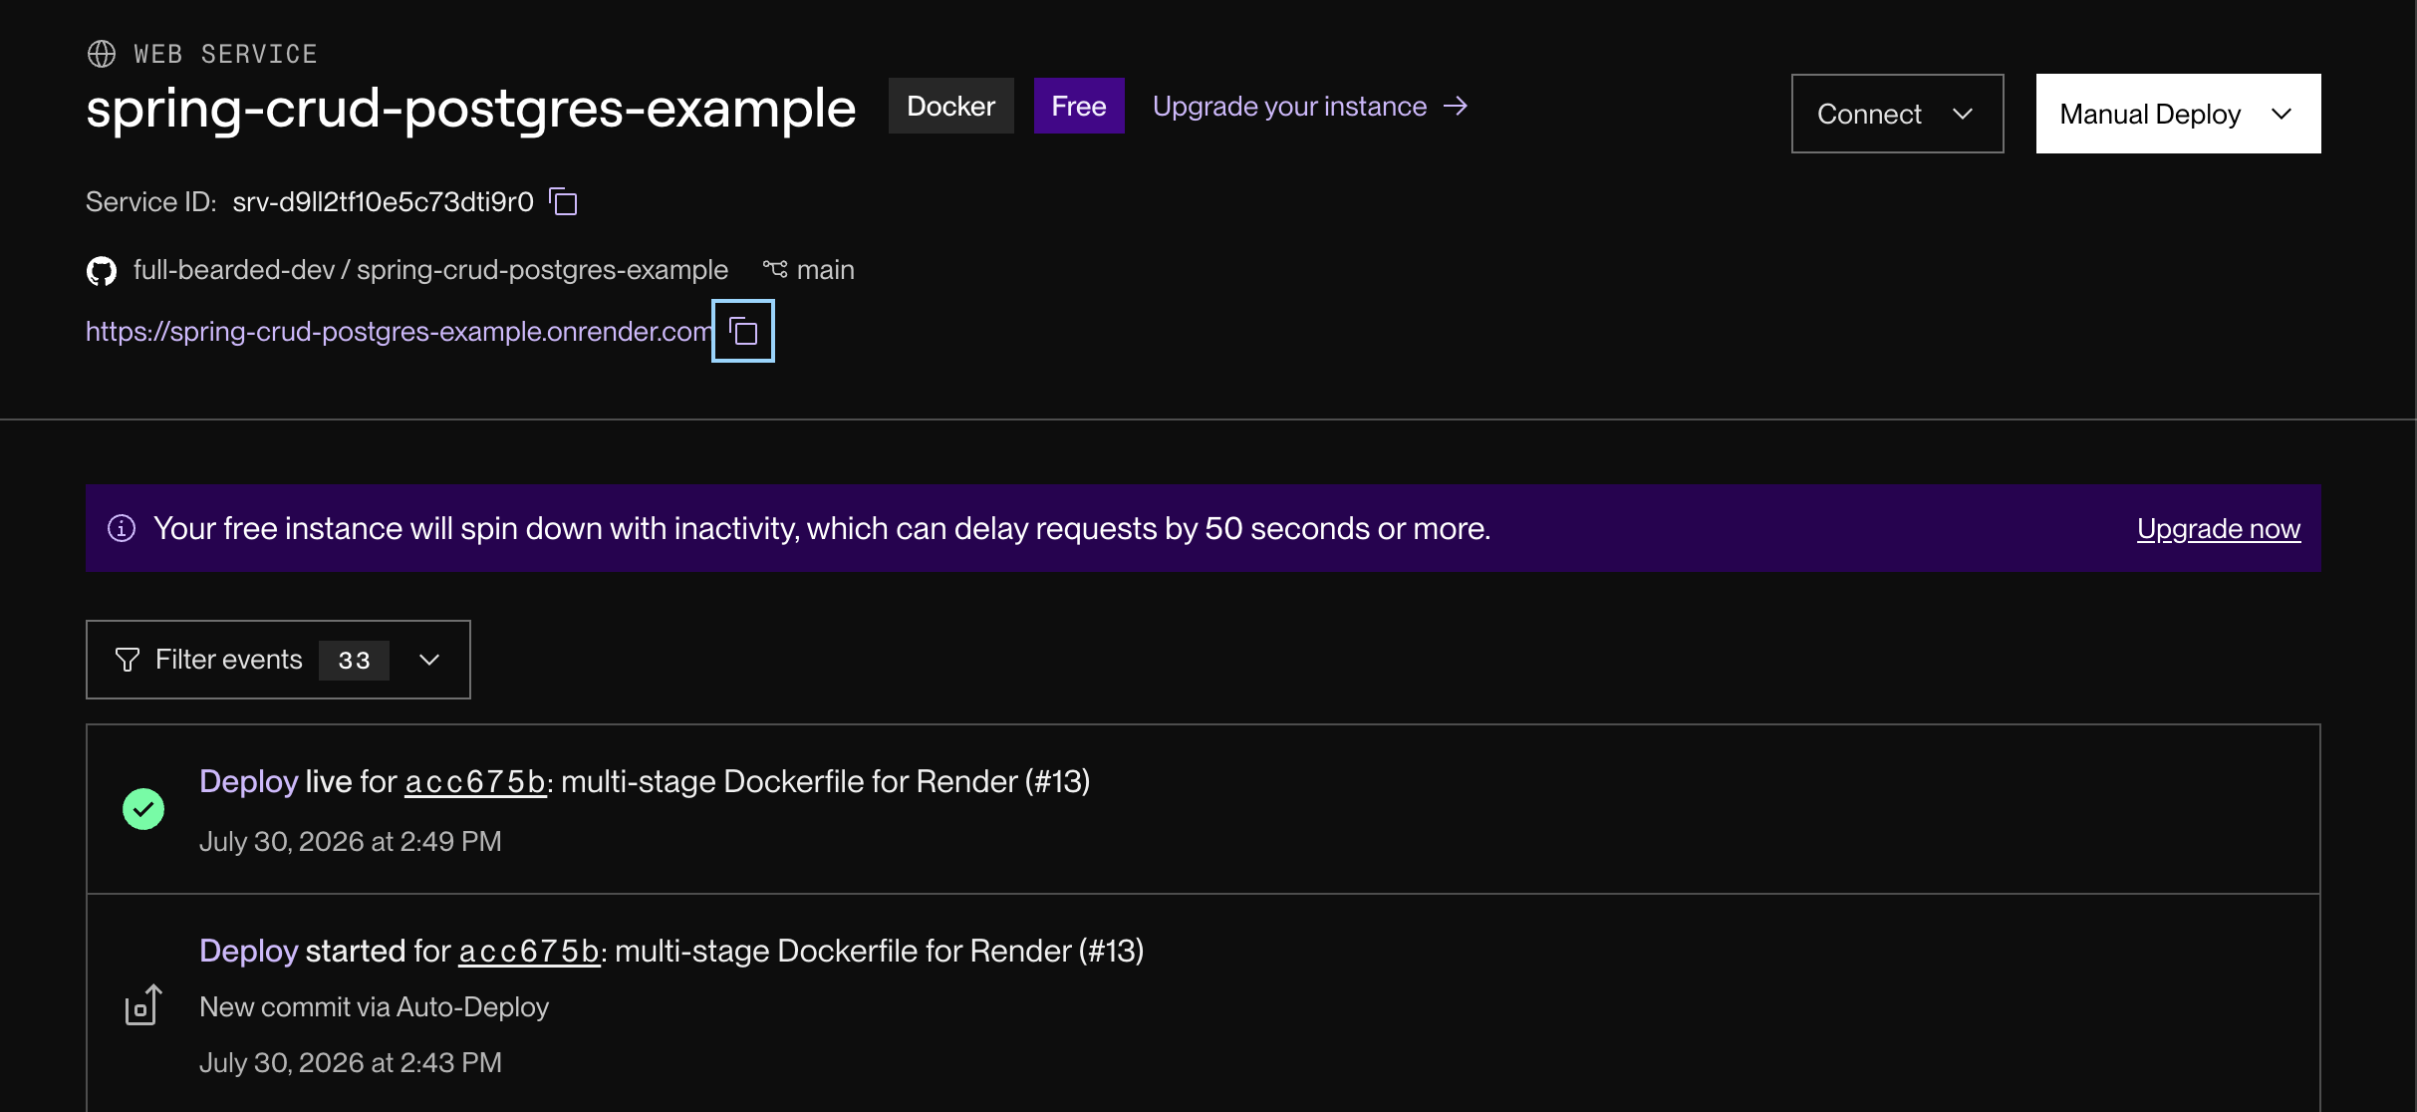Image resolution: width=2417 pixels, height=1112 pixels.
Task: Follow the Upgrade your instance link
Action: click(1289, 106)
